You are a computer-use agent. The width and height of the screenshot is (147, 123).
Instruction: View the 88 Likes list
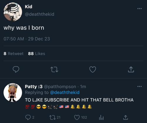tap(36, 54)
